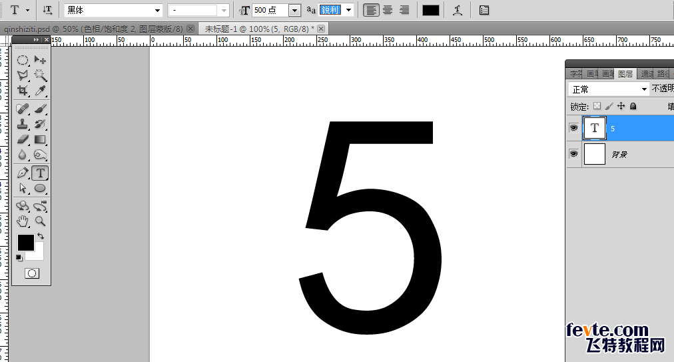Hide the 背景 layer

pyautogui.click(x=573, y=154)
